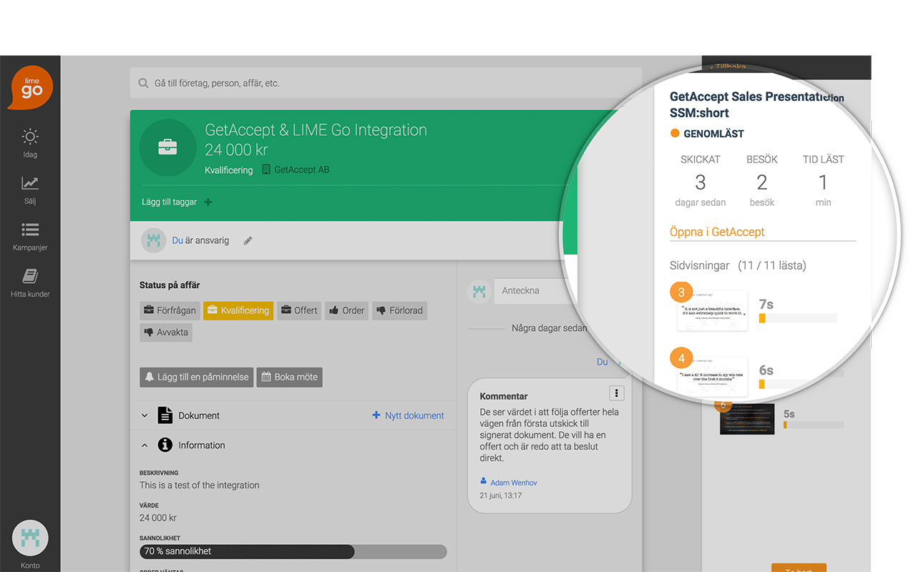
Task: Click the three-dot menu on Kommentar card
Action: coord(616,393)
